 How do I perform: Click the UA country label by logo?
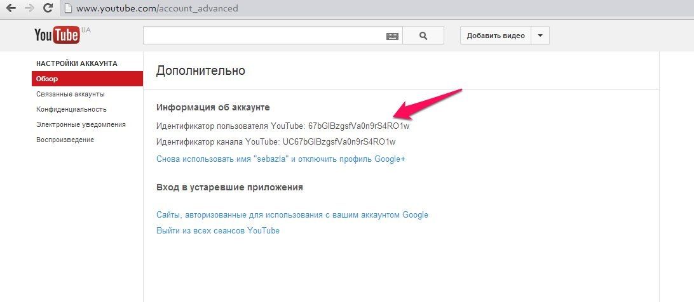[x=86, y=30]
